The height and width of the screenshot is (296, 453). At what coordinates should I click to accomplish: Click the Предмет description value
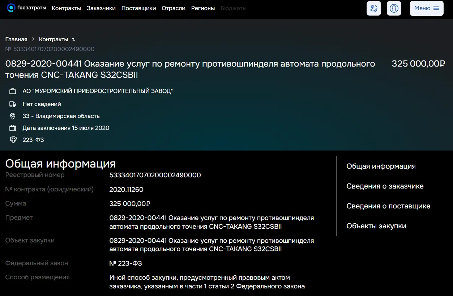[211, 223]
